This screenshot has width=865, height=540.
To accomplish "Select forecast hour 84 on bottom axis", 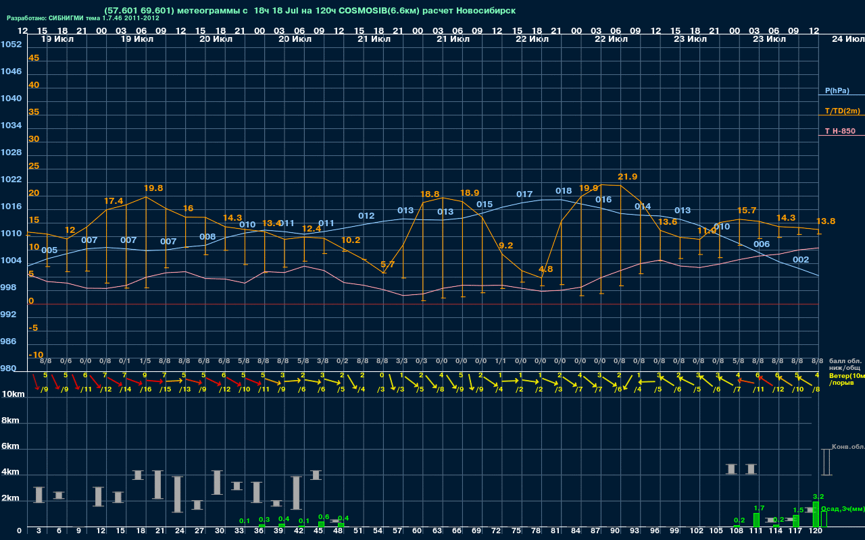I will (576, 532).
